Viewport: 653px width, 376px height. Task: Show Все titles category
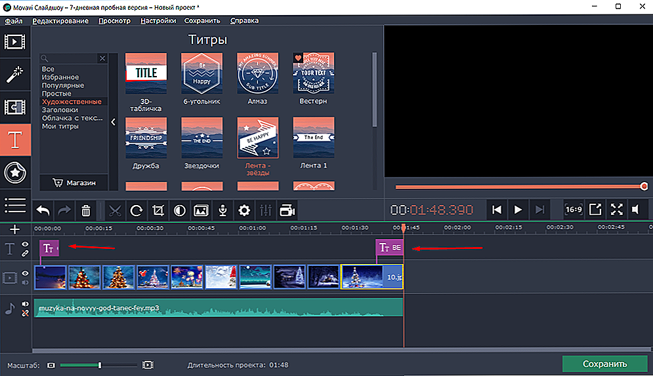[48, 69]
